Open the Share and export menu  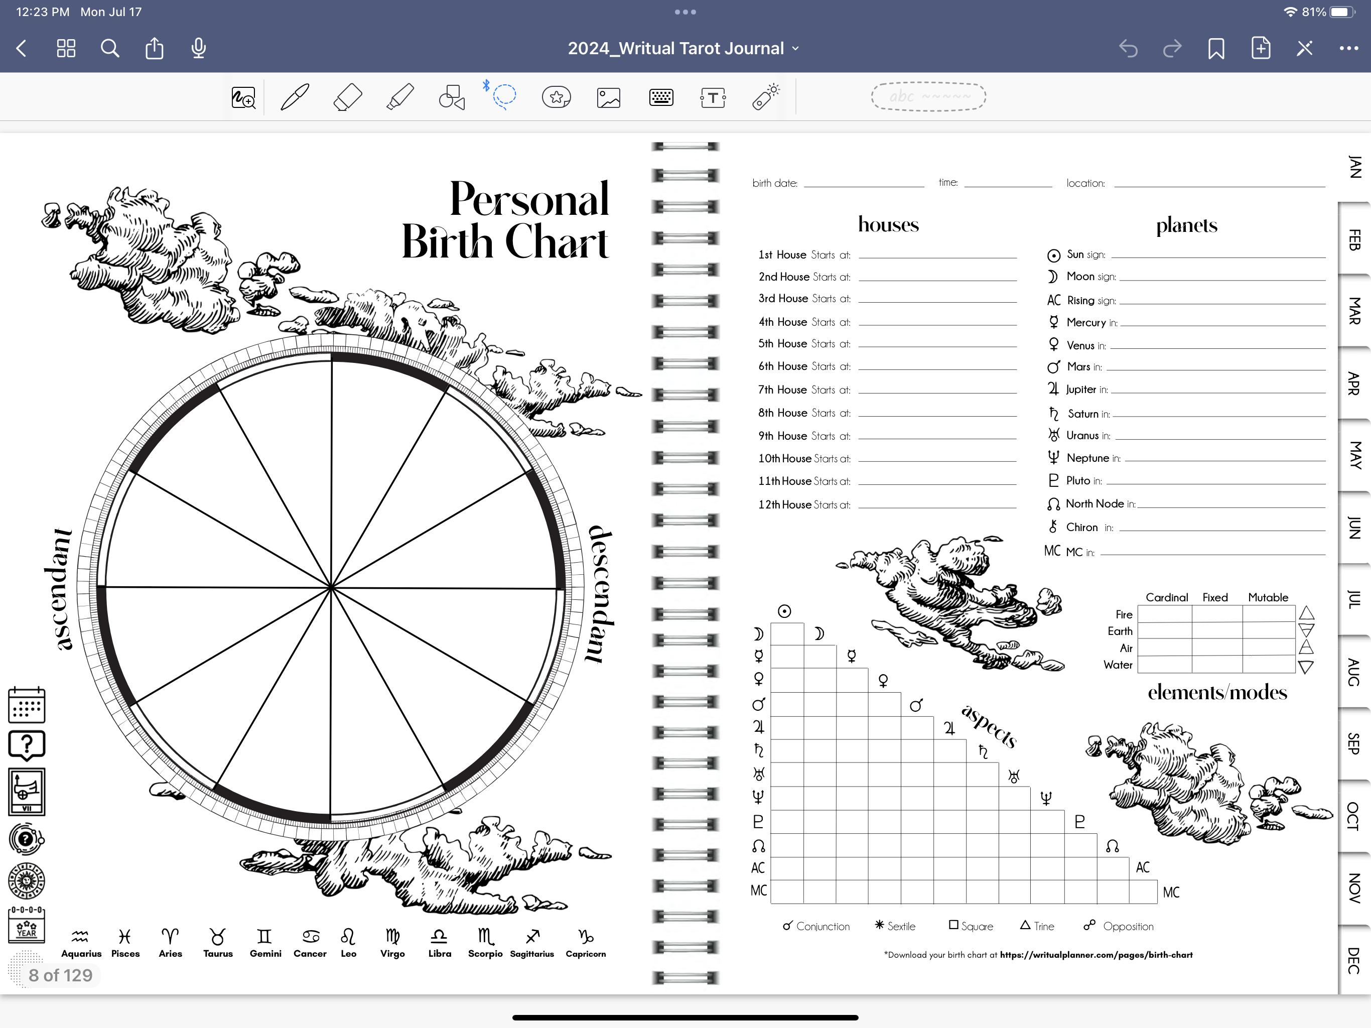tap(155, 48)
